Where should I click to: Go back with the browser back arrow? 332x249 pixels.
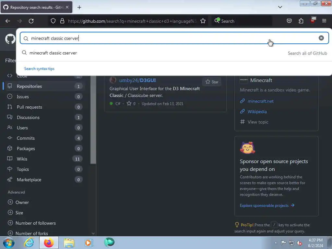8,21
